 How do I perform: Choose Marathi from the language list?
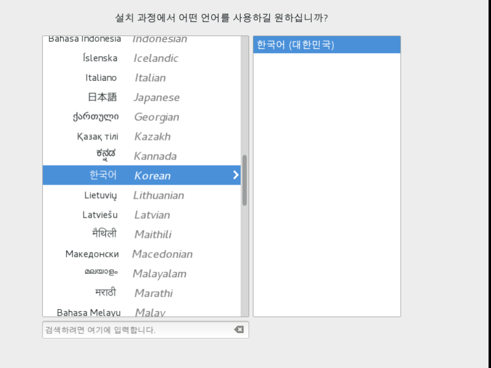pyautogui.click(x=142, y=293)
